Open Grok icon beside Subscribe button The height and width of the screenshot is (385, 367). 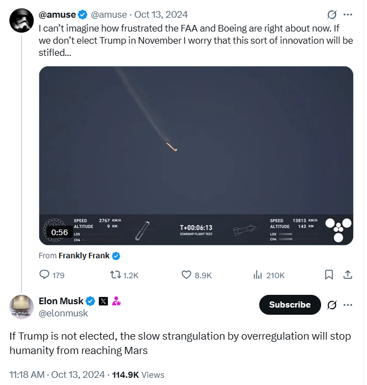tap(332, 305)
